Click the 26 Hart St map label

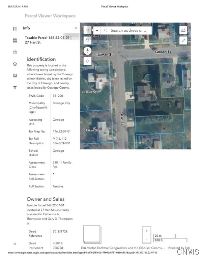point(89,92)
